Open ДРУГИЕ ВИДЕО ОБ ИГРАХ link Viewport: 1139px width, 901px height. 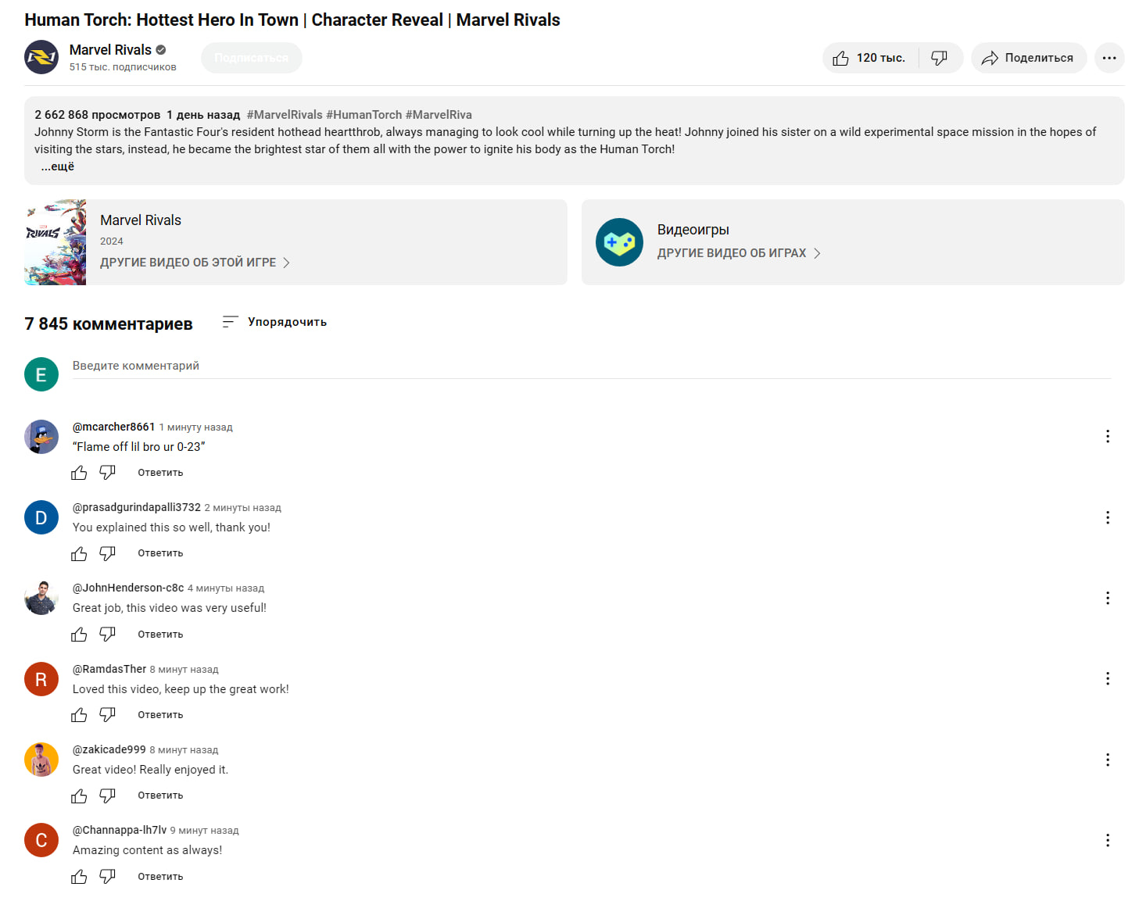coord(739,253)
